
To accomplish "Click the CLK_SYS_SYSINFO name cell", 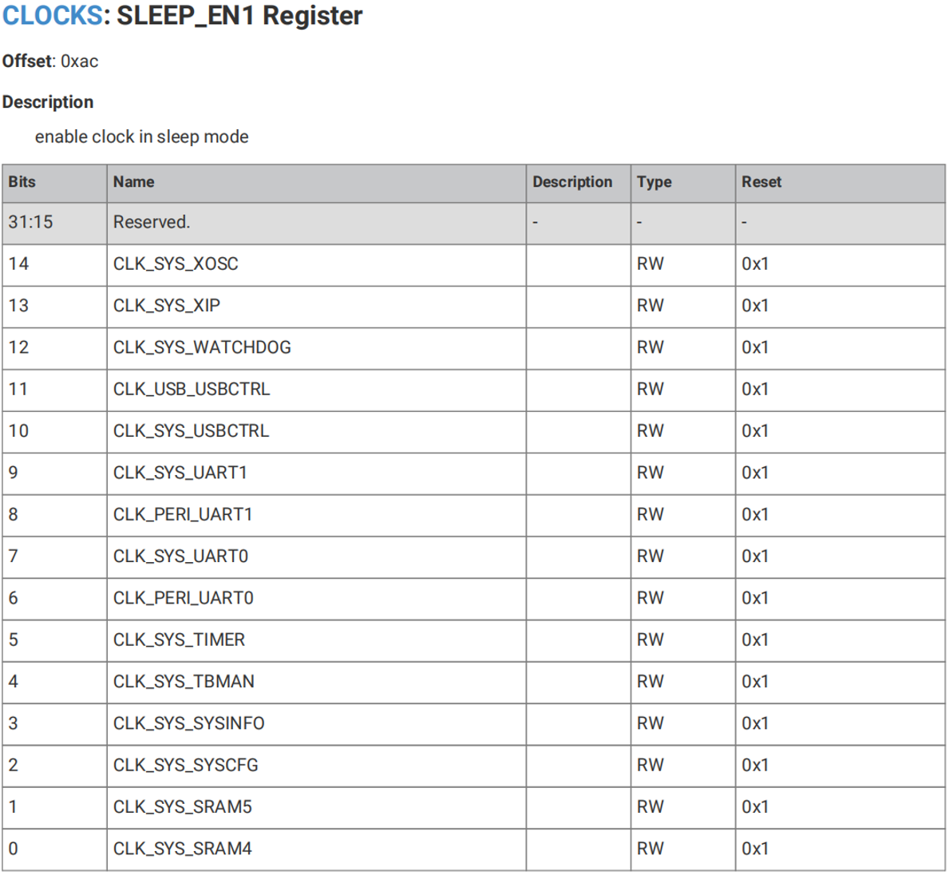I will point(189,723).
